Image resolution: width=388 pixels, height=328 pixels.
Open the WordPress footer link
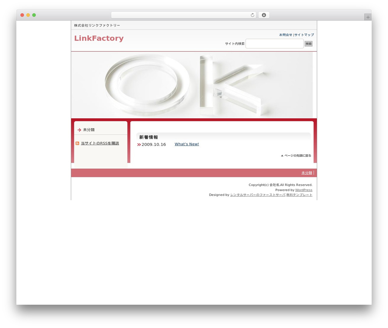[304, 190]
